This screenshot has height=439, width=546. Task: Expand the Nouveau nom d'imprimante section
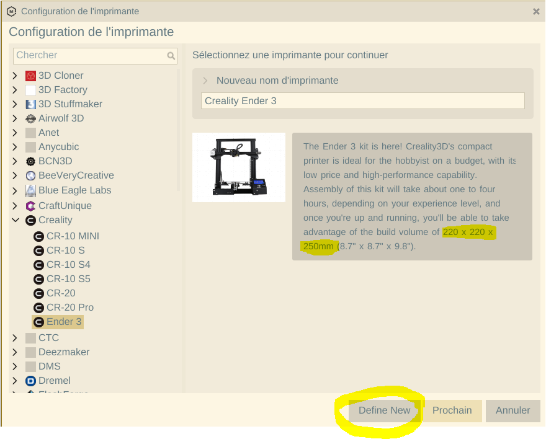[x=205, y=81]
